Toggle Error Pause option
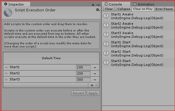Screen dimensions: 175x111 coord(164,9)
